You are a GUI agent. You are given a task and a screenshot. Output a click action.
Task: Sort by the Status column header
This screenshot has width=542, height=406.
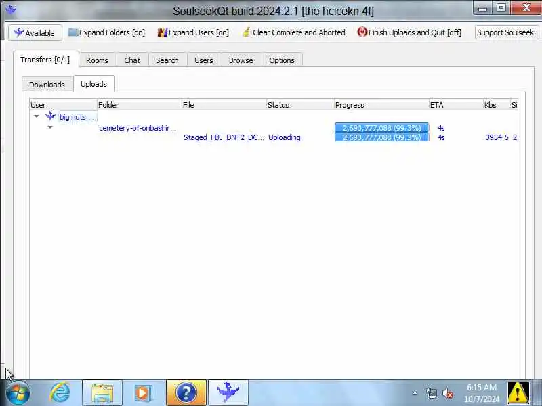(300, 105)
